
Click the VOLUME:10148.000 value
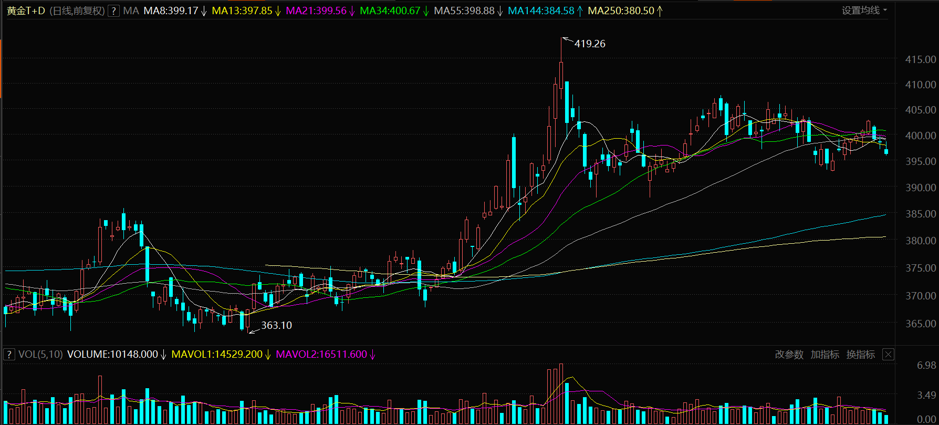click(x=112, y=355)
